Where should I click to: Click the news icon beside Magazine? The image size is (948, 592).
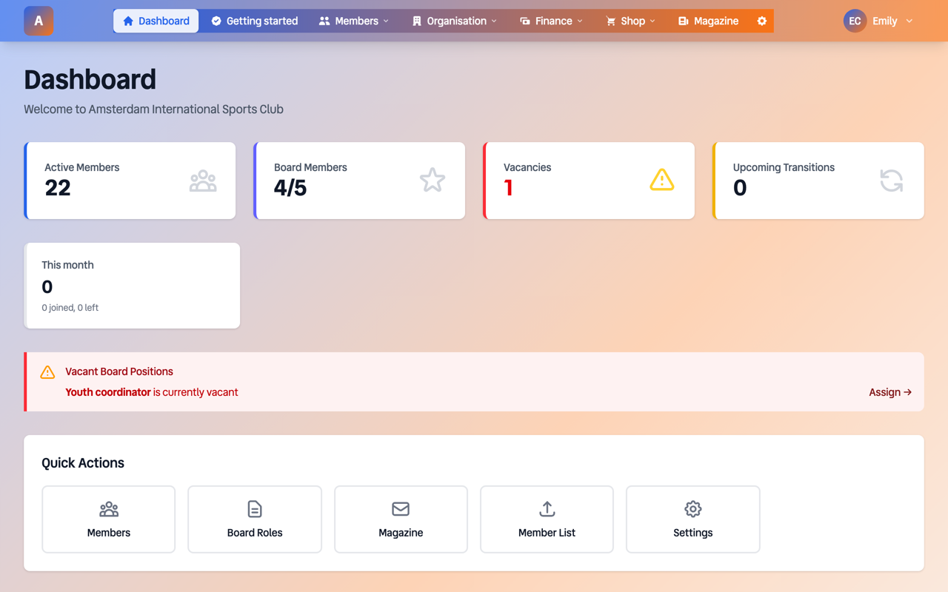pyautogui.click(x=683, y=21)
